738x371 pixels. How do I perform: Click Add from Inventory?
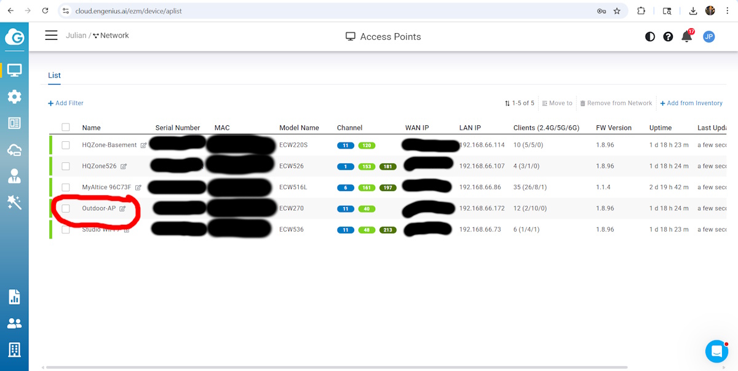pyautogui.click(x=691, y=103)
